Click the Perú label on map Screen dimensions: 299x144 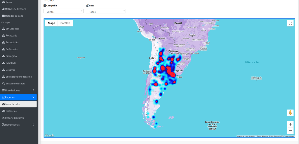pos(142,27)
